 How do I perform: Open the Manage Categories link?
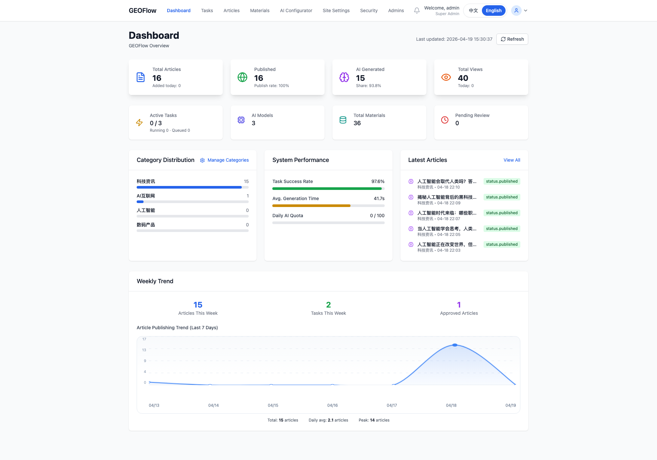coord(228,160)
